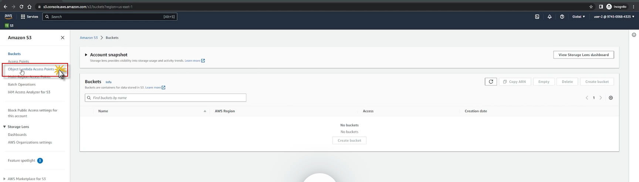Click the AWS logo home icon
Image resolution: width=639 pixels, height=182 pixels.
(x=8, y=17)
